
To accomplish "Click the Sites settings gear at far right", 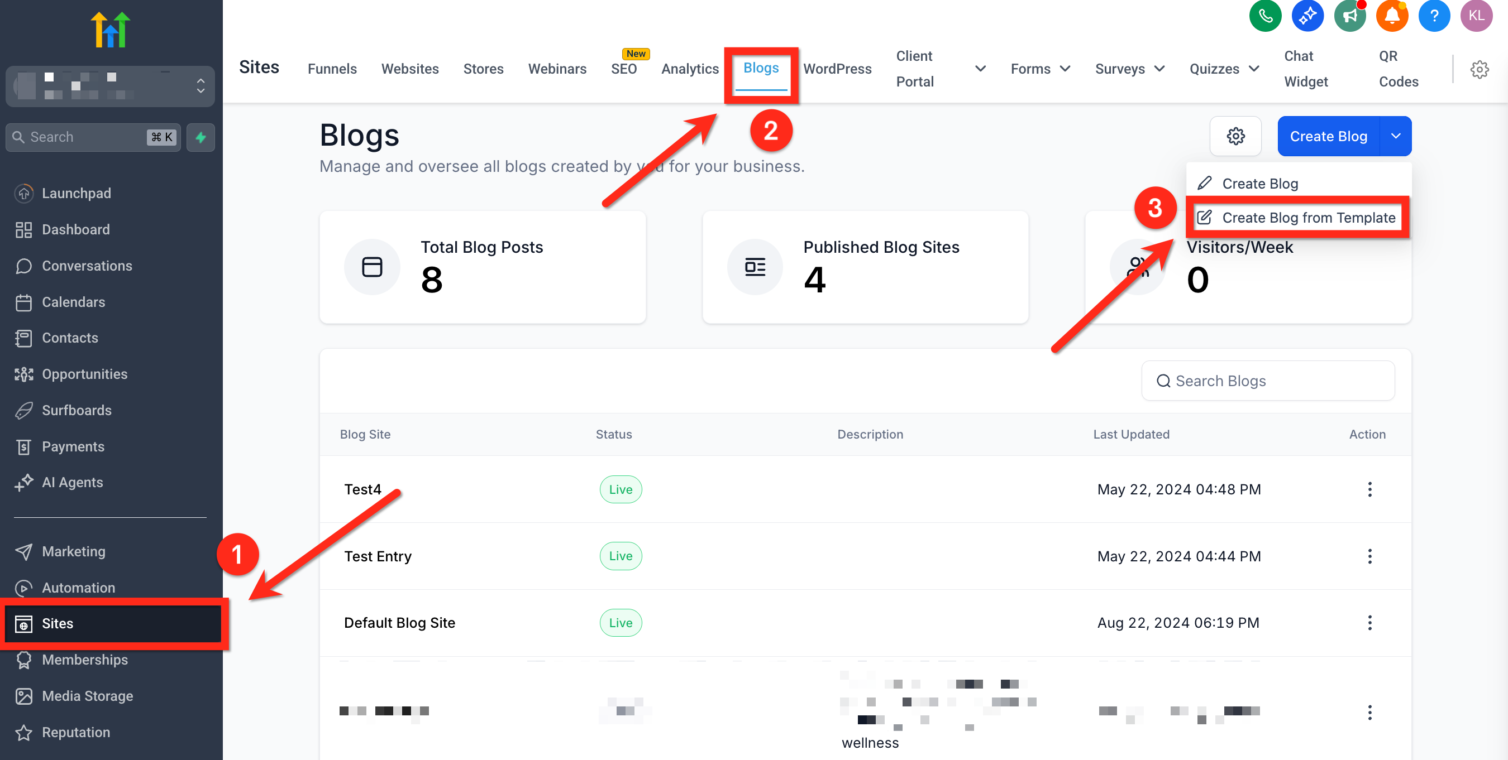I will (1479, 70).
